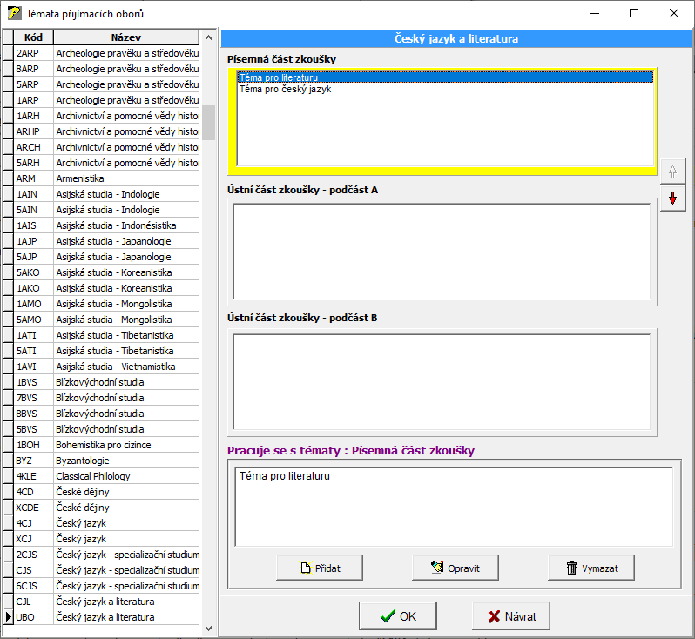Delete topic with Vymazat trash button
The height and width of the screenshot is (639, 695).
(591, 568)
